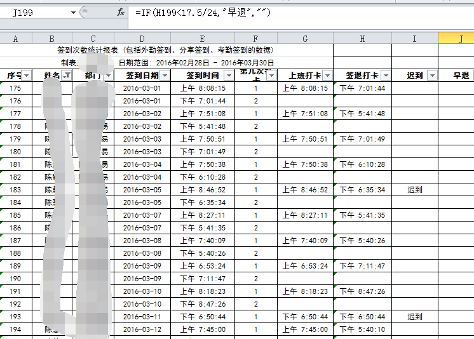Open the 第几次打卡 filter dropdown
This screenshot has width=474, height=339.
[x=271, y=76]
